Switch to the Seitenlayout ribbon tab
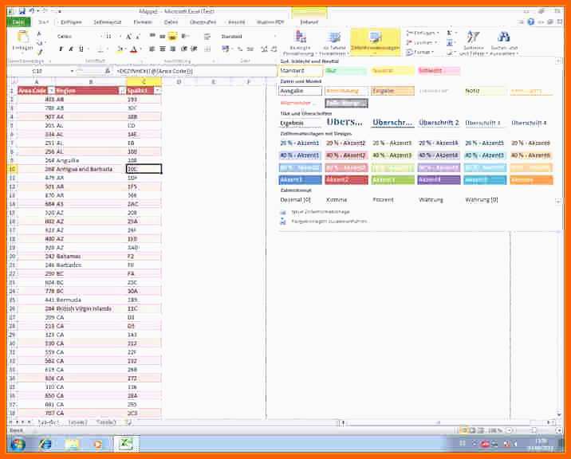 pos(108,22)
